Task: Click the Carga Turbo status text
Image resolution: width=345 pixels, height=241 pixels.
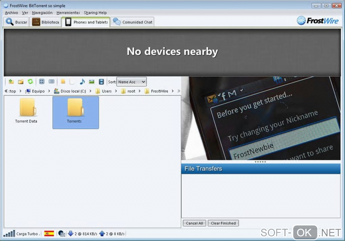Action: [x=27, y=234]
